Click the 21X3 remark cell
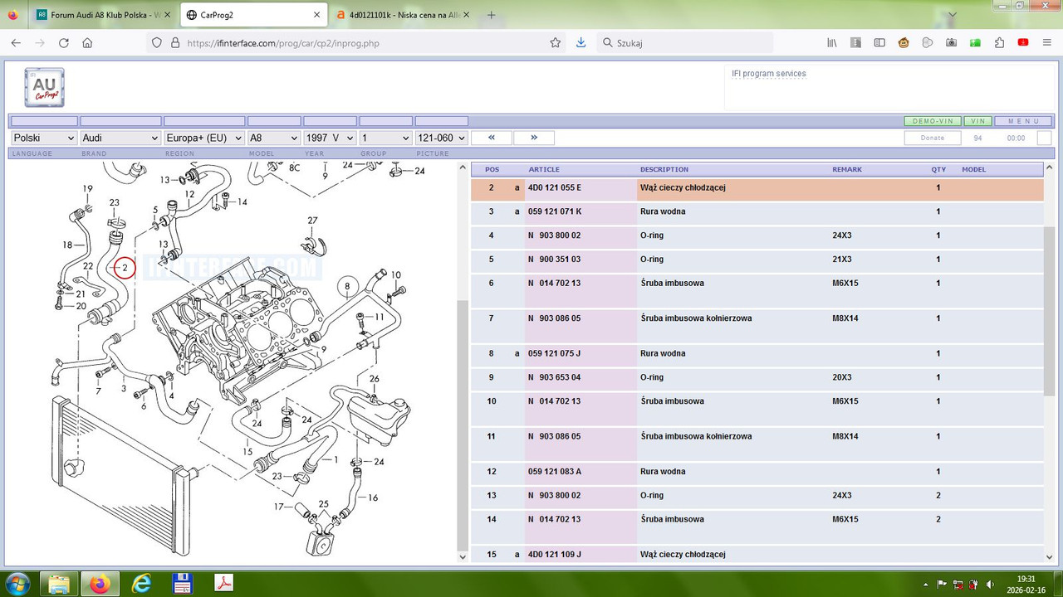Viewport: 1063px width, 597px height. [x=841, y=260]
